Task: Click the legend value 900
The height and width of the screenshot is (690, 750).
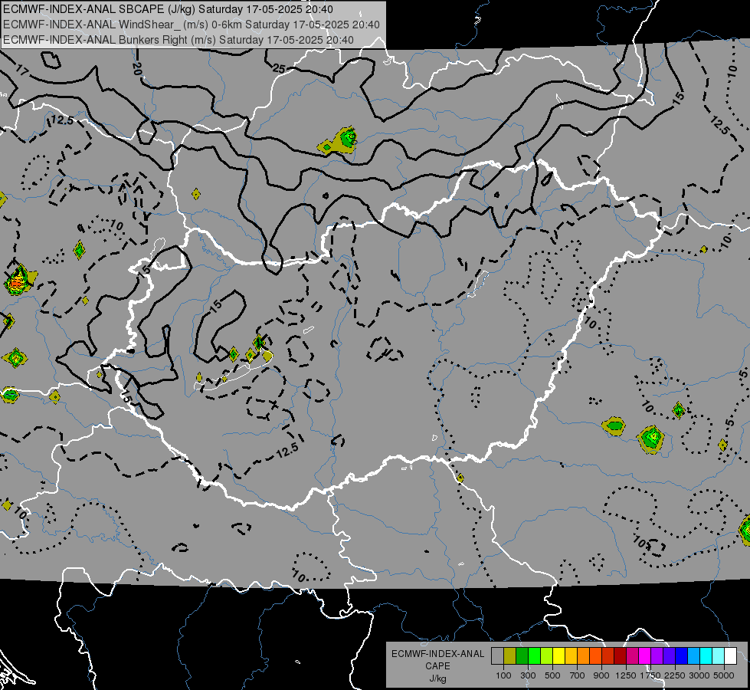Action: coord(601,675)
